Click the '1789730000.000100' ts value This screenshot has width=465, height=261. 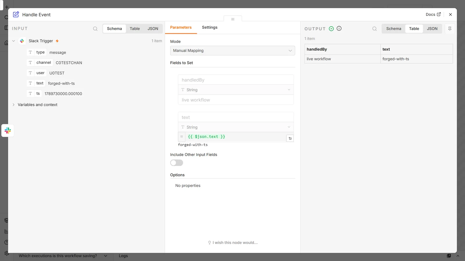click(x=63, y=94)
